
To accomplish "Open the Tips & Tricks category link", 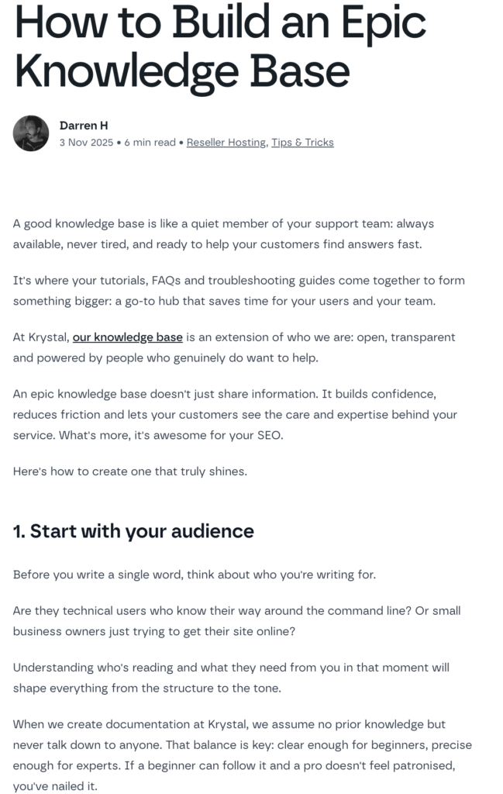I will tap(302, 143).
